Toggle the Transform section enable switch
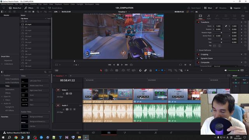The height and width of the screenshot is (140, 249). click(198, 22)
